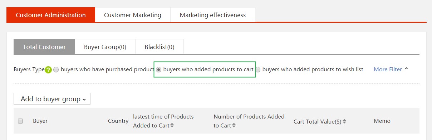Sort by lastest time Added to Cart arrows

click(172, 125)
